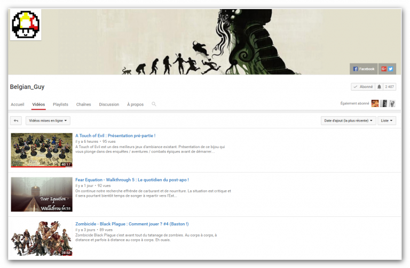The image size is (410, 268).
Task: Open the Facebook link on the banner
Action: (x=364, y=69)
